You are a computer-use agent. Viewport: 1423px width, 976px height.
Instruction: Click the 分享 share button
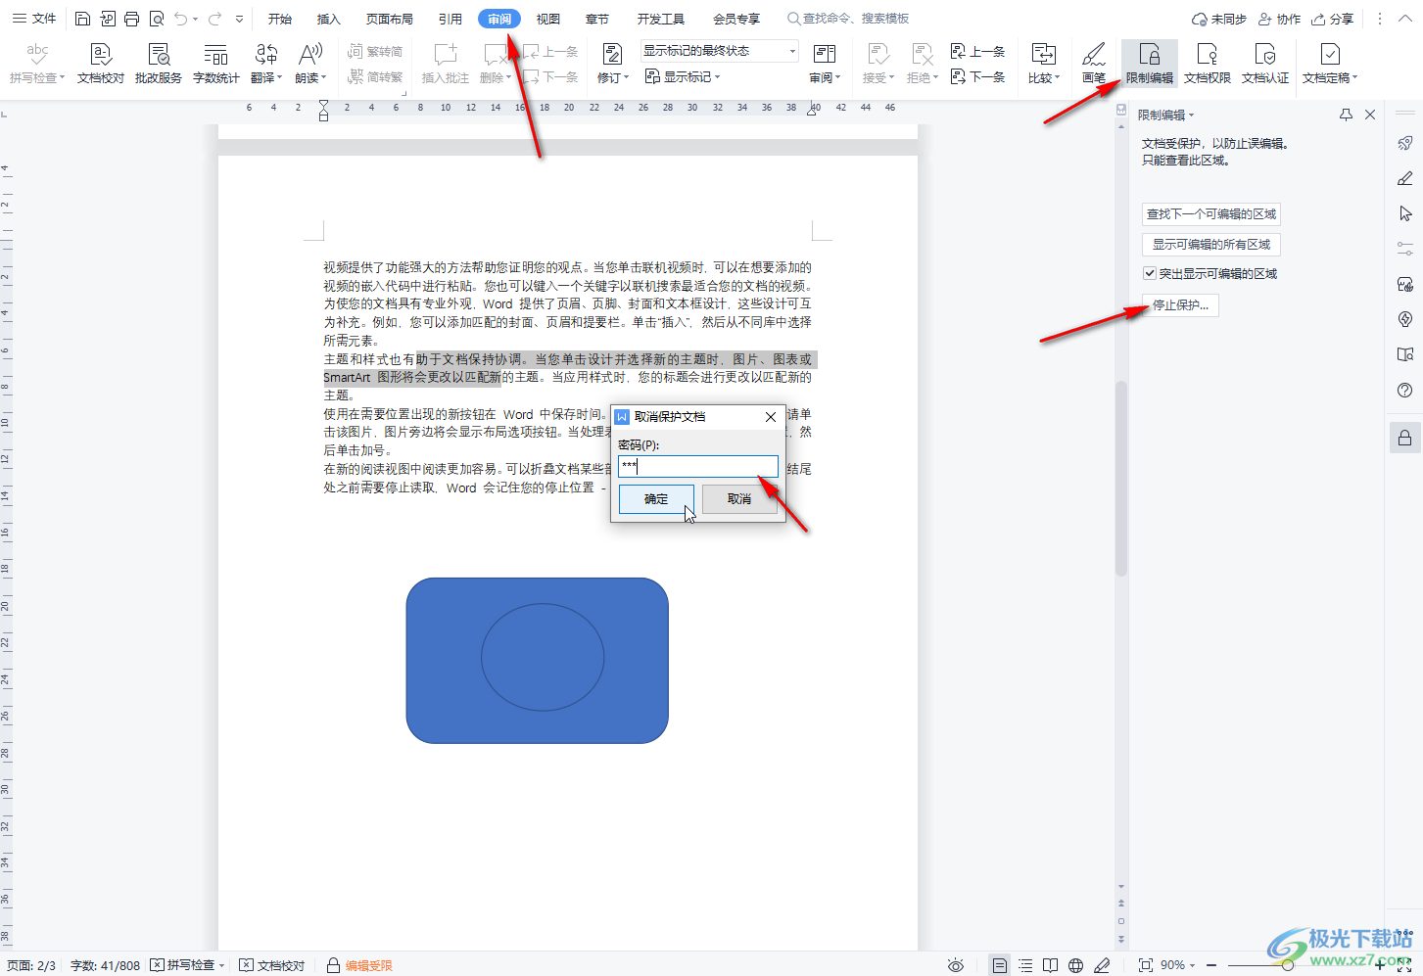[1333, 19]
